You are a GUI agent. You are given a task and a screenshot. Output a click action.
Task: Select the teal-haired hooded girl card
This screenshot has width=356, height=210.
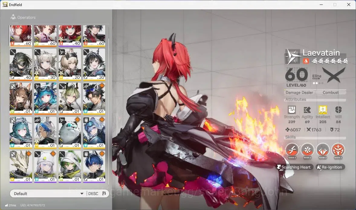click(x=21, y=133)
